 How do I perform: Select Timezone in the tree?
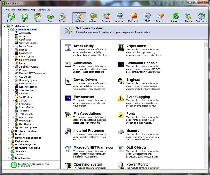(x=24, y=111)
